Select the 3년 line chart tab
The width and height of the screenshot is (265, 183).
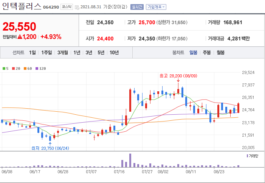[x=89, y=52]
